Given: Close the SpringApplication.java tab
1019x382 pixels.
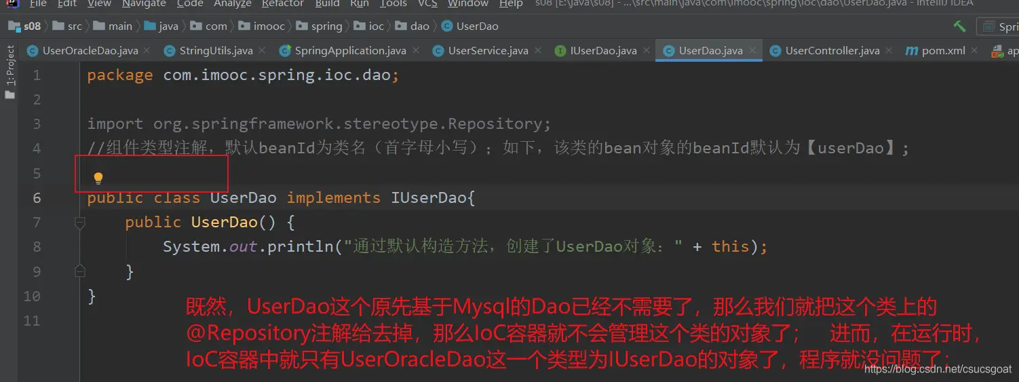Looking at the screenshot, I should tap(416, 50).
